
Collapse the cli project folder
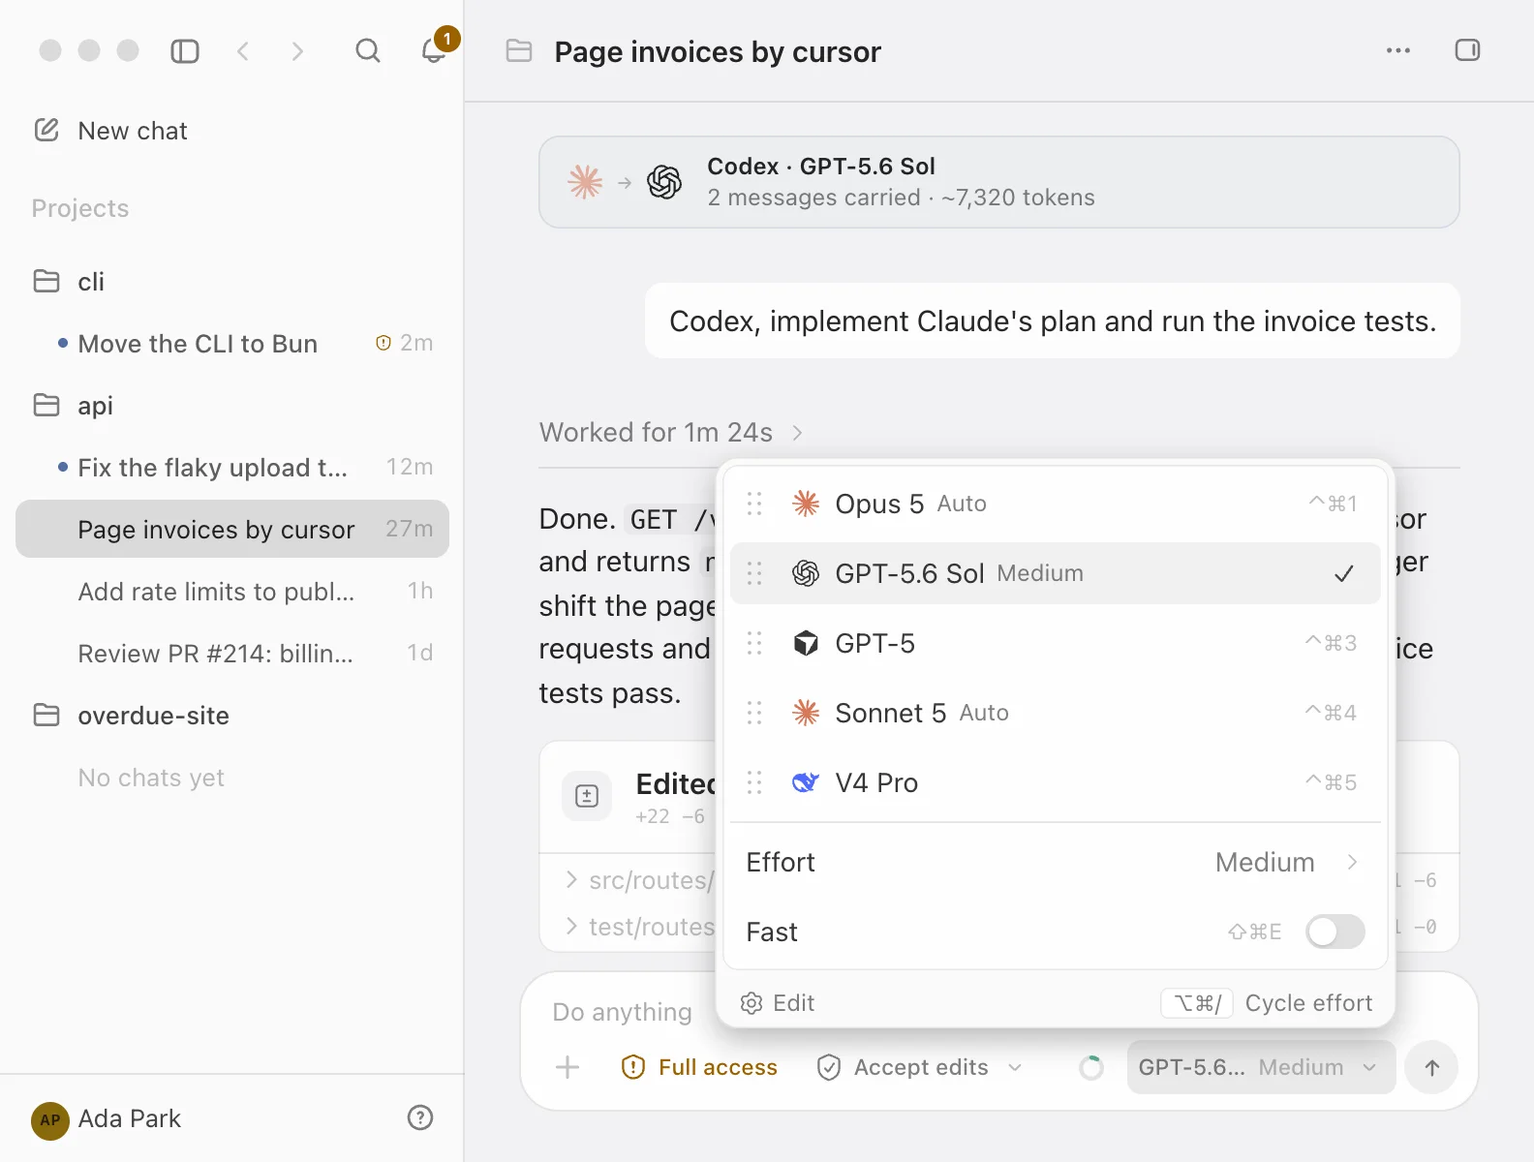click(x=232, y=281)
